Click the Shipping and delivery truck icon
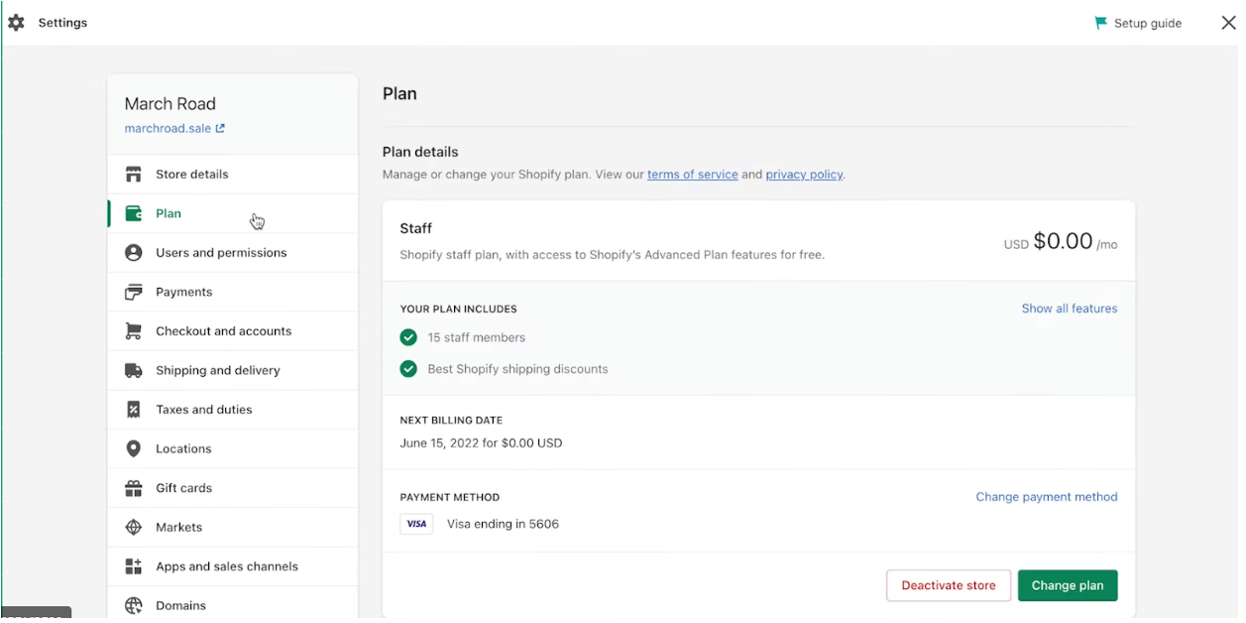This screenshot has width=1246, height=623. 133,370
